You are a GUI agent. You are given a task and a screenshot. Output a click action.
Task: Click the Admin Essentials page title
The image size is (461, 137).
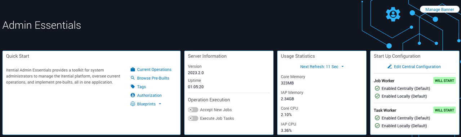(x=42, y=25)
